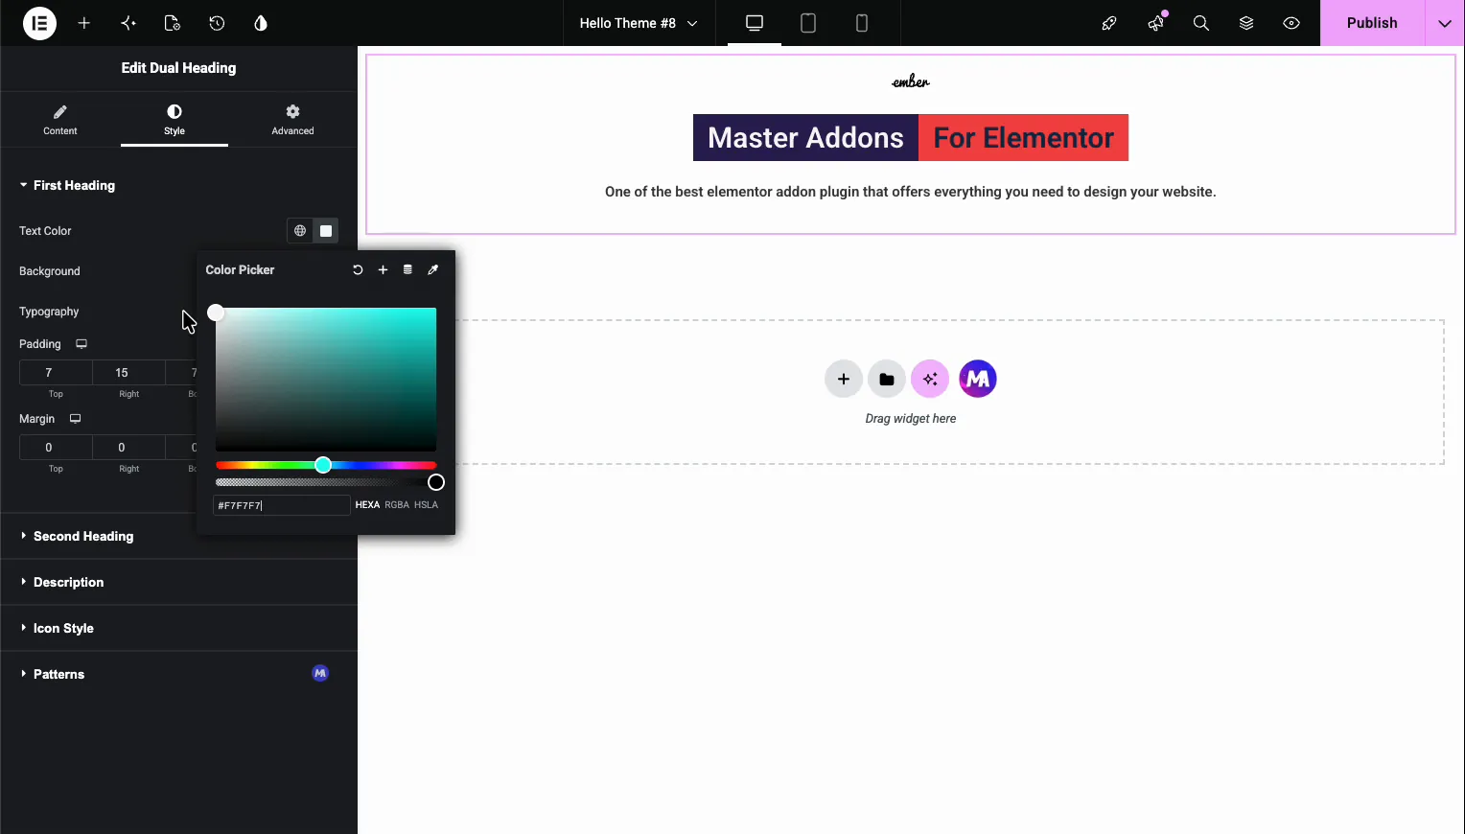Click the Margin Right input

point(128,447)
